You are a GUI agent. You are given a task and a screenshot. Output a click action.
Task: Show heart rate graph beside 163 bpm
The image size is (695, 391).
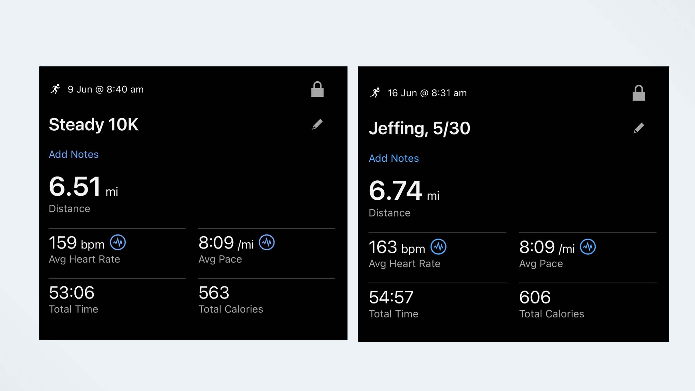[439, 247]
